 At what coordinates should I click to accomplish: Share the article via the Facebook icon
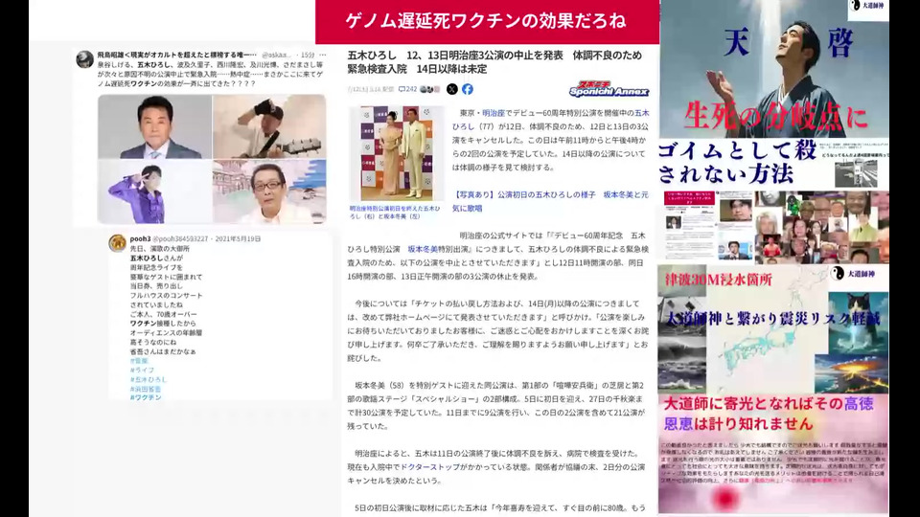[x=468, y=89]
